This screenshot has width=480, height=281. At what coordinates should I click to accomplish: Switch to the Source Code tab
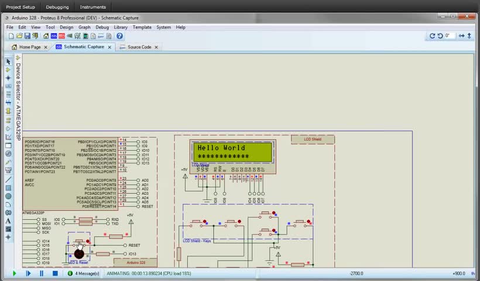point(139,47)
